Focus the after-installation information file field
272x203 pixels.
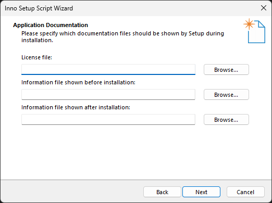point(108,120)
